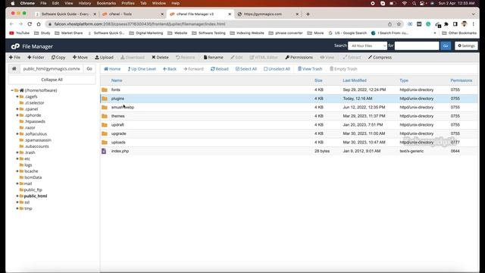Screen dimensions: 485x273
Task: Bookmark this page with star icon
Action: (x=399, y=24)
